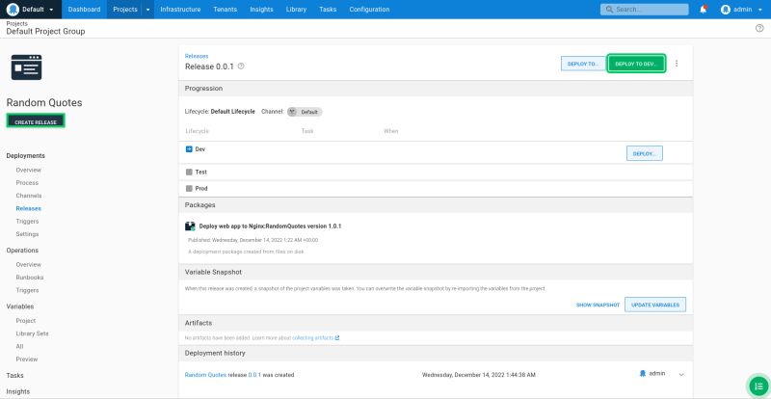The height and width of the screenshot is (399, 771).
Task: Open the notifications bell icon
Action: point(704,10)
